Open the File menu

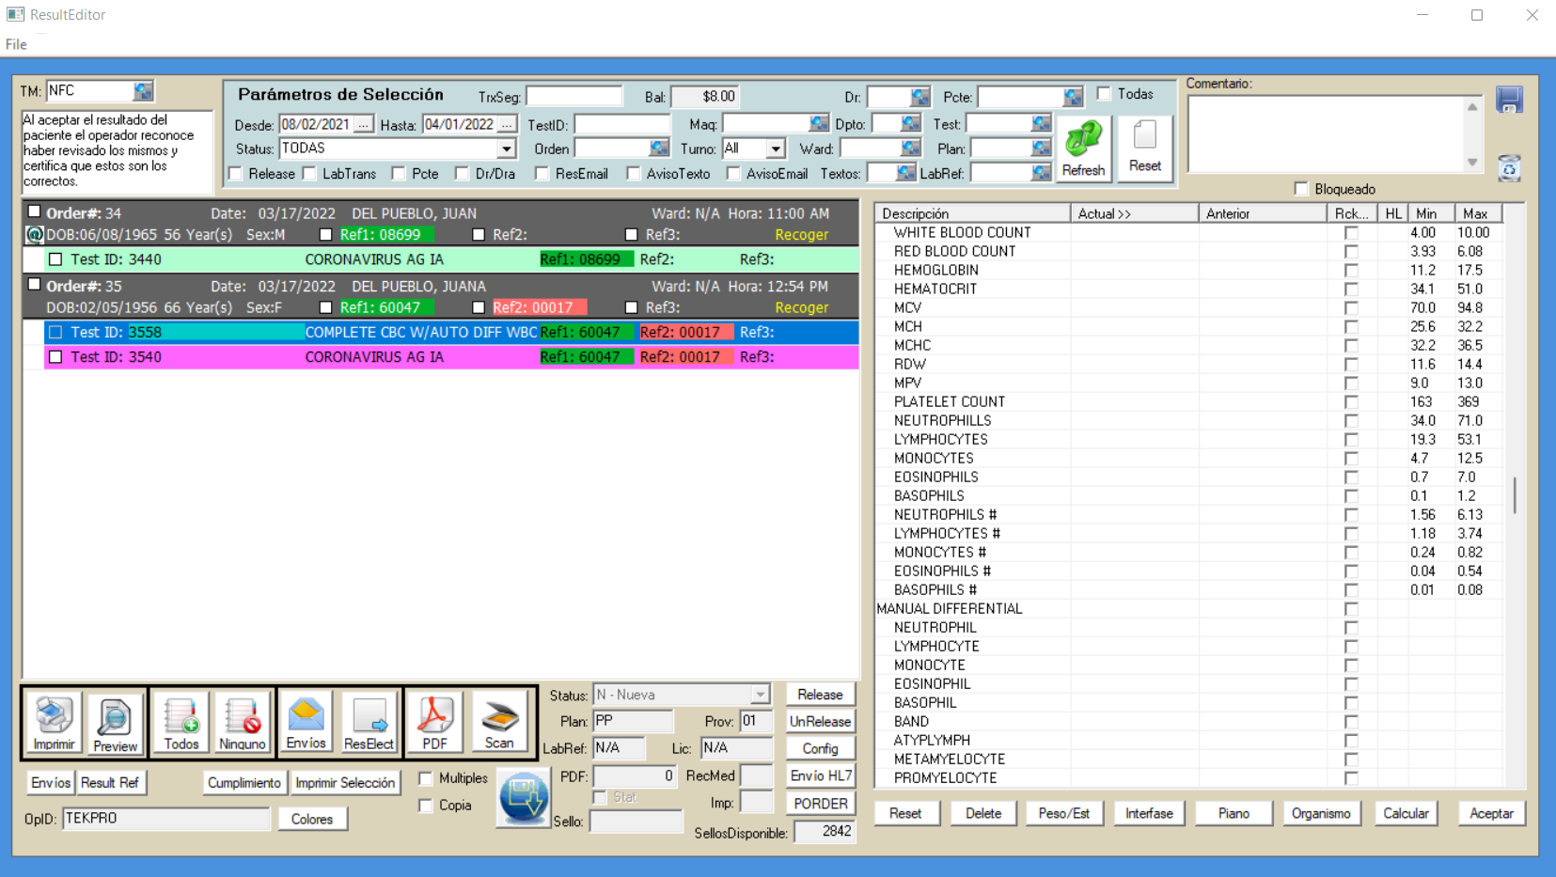pos(16,44)
